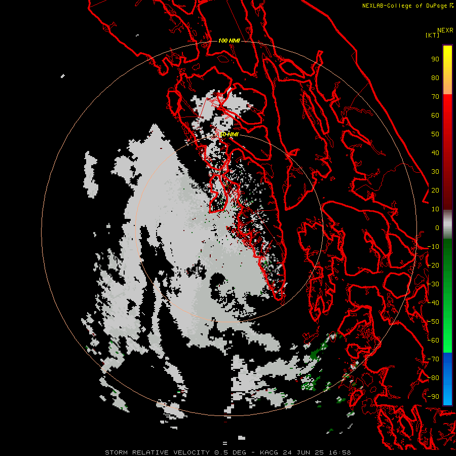456x456 pixels.
Task: Click the 0.5 DEG elevation angle text
Action: pos(231,452)
